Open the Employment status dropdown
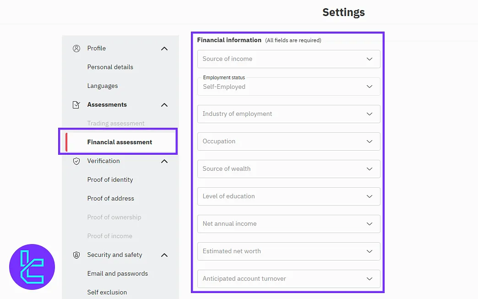The image size is (478, 299). point(289,87)
